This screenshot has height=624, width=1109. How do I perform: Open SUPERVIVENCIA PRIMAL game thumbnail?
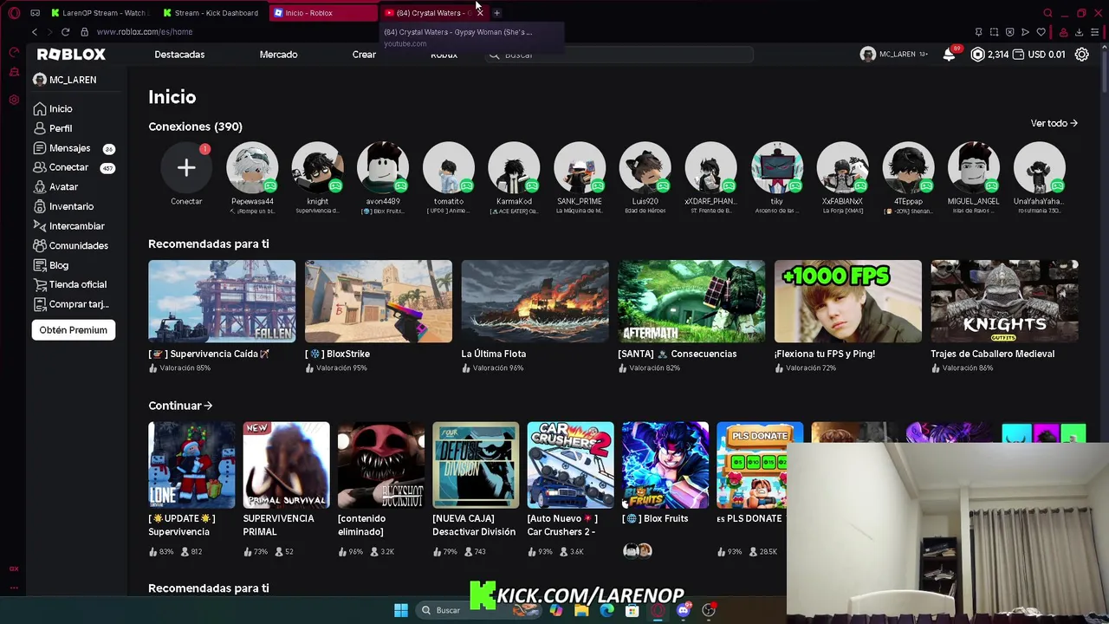(x=286, y=465)
